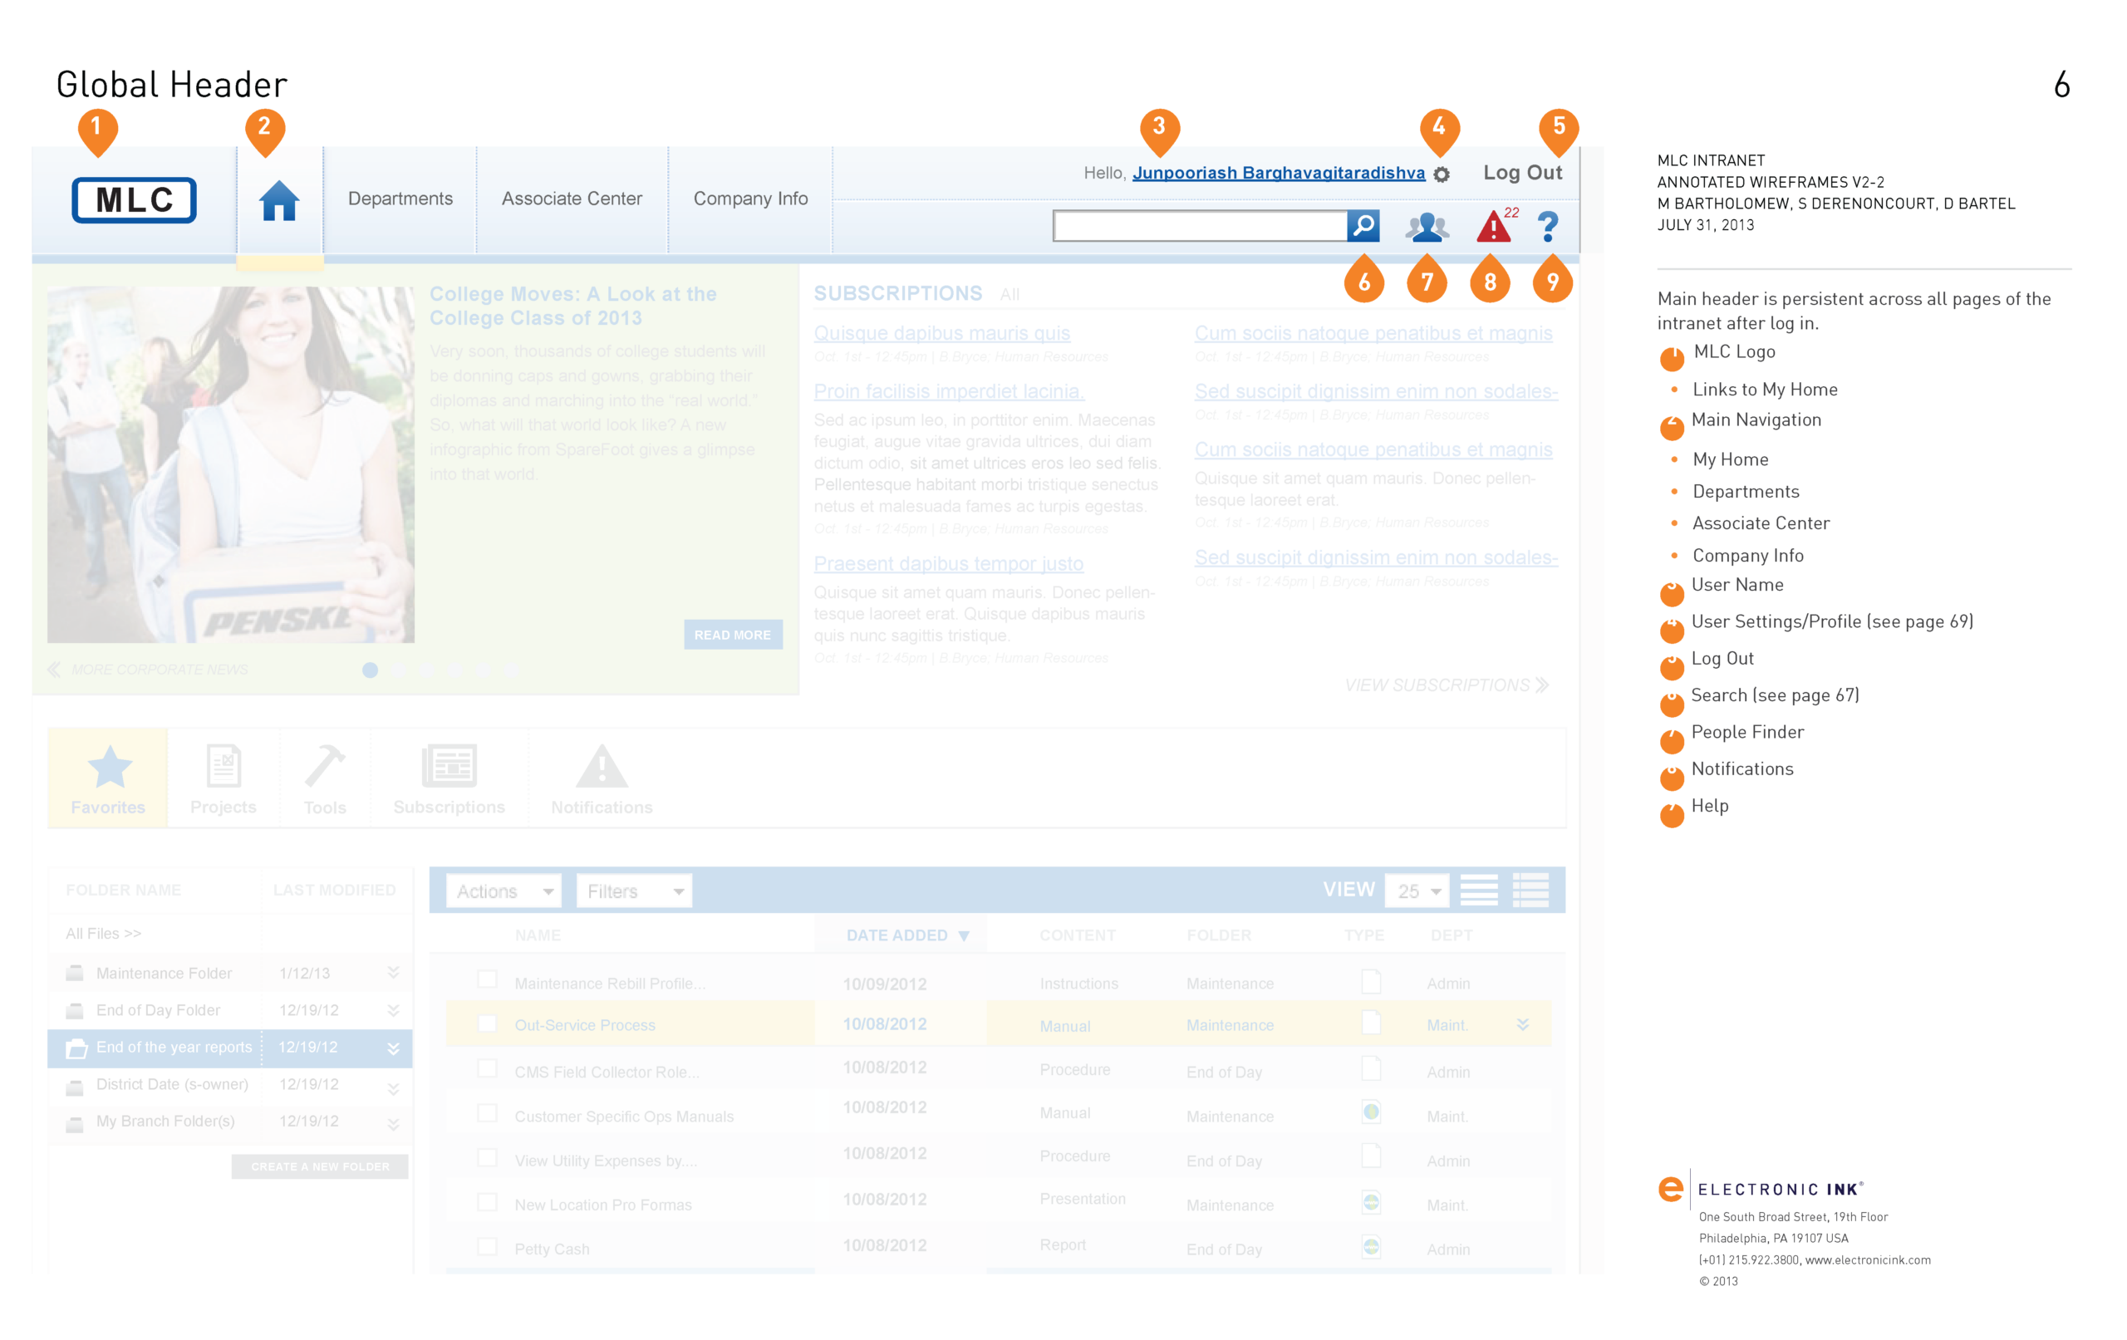This screenshot has height=1340, width=2127.
Task: Open the Actions dropdown
Action: tap(504, 891)
